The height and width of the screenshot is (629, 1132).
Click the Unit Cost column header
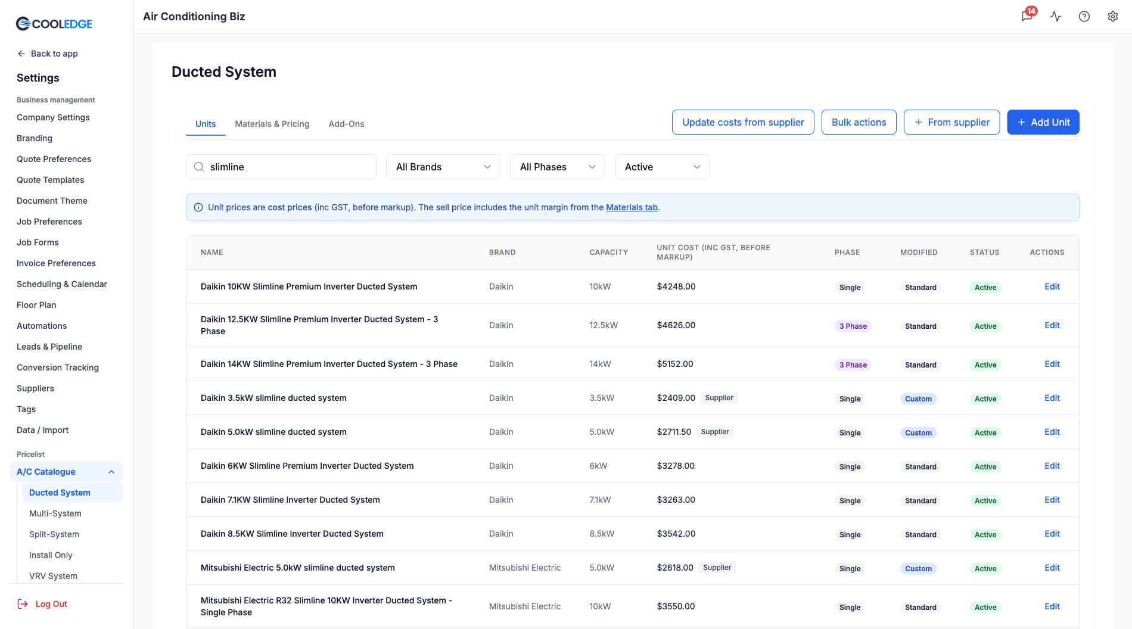tap(713, 252)
